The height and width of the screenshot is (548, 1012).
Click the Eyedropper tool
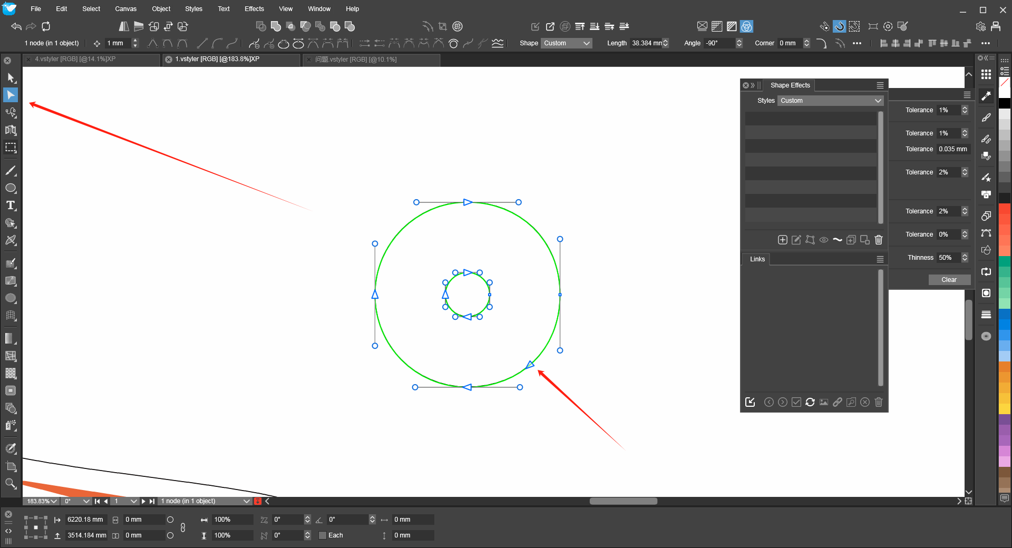pos(11,448)
